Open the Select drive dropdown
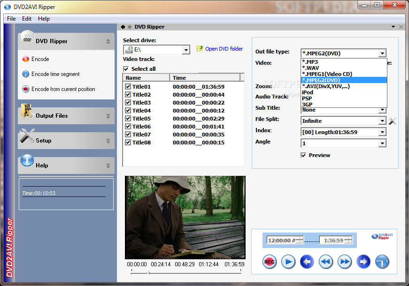Viewport: 409px width, 286px height. click(186, 50)
